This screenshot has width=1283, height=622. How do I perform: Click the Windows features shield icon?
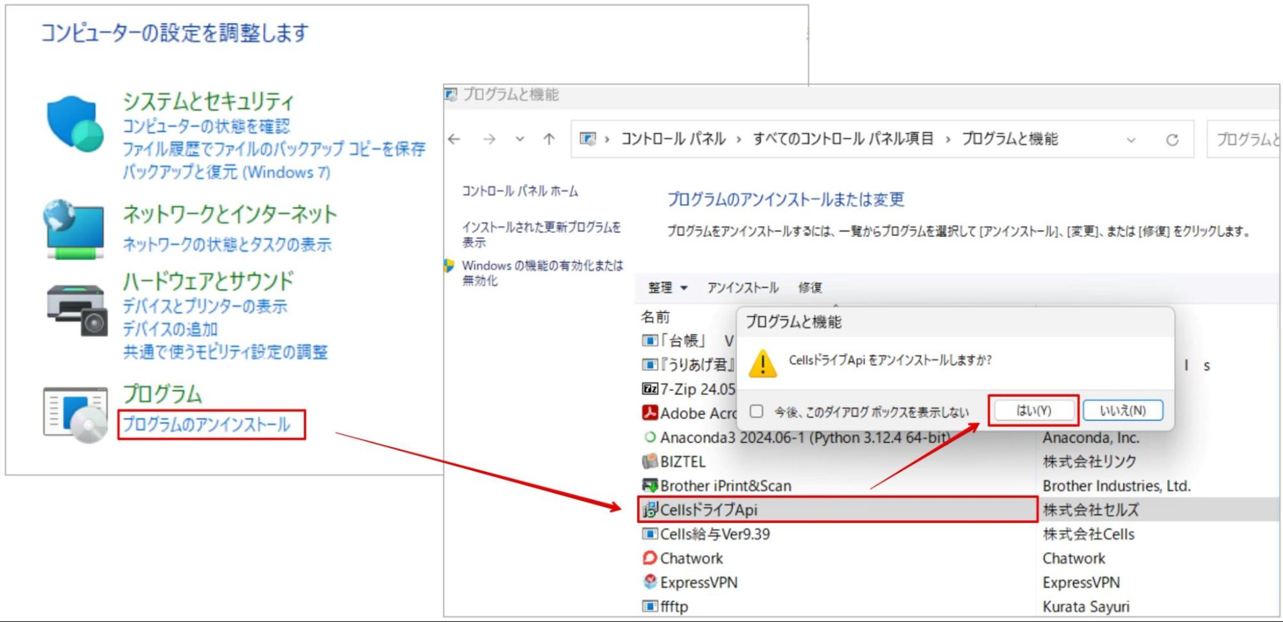450,266
